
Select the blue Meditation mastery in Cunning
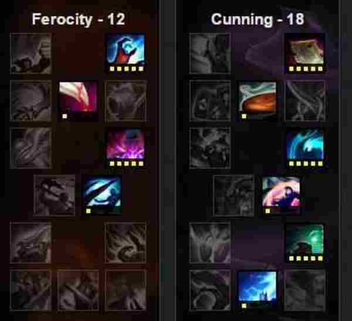pos(305,148)
